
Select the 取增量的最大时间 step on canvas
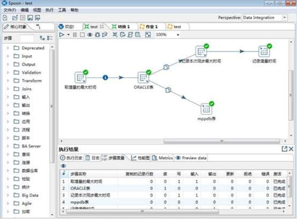point(80,78)
